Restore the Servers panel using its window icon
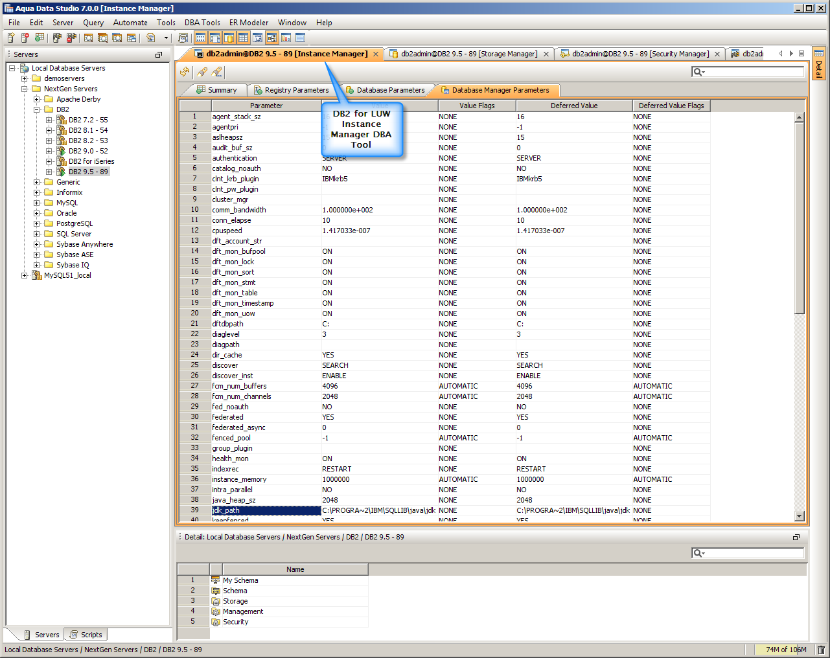830x658 pixels. pyautogui.click(x=159, y=55)
